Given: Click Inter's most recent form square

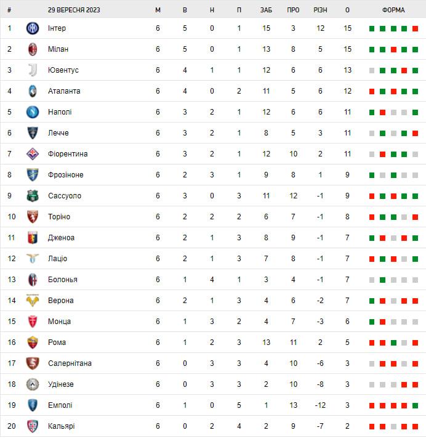Looking at the screenshot, I should point(415,28).
